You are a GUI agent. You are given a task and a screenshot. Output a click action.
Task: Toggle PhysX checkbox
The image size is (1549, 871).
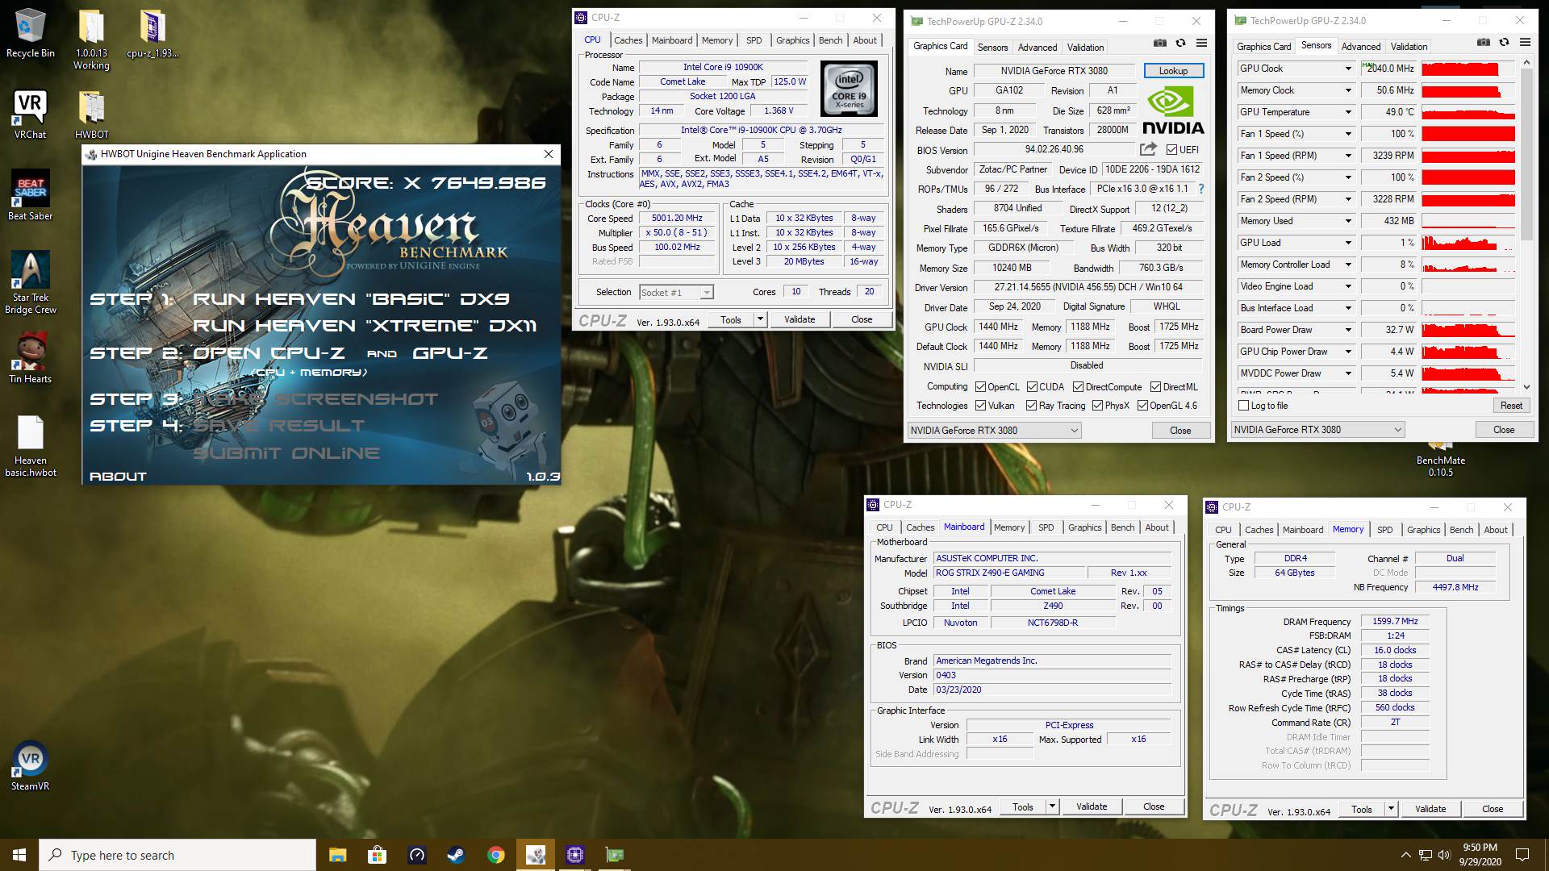(1097, 406)
